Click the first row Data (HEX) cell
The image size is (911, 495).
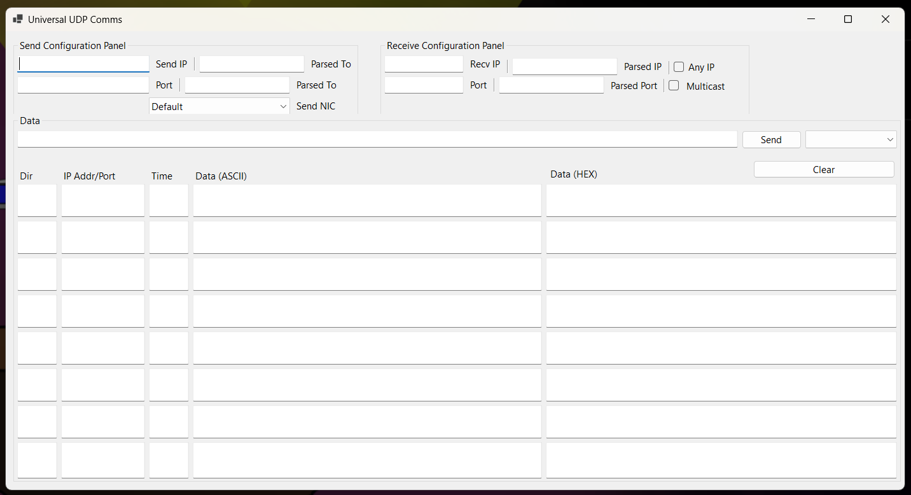[x=721, y=200]
